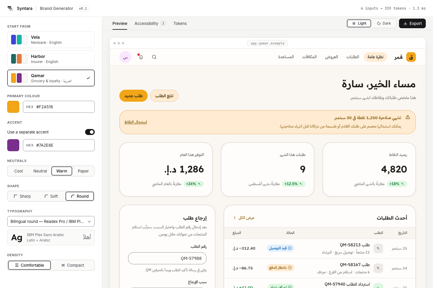Switch theme to Light
The image size is (433, 288).
point(359,23)
